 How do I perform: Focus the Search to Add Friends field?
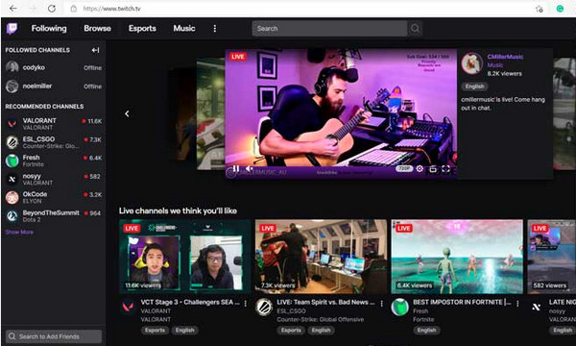point(54,336)
